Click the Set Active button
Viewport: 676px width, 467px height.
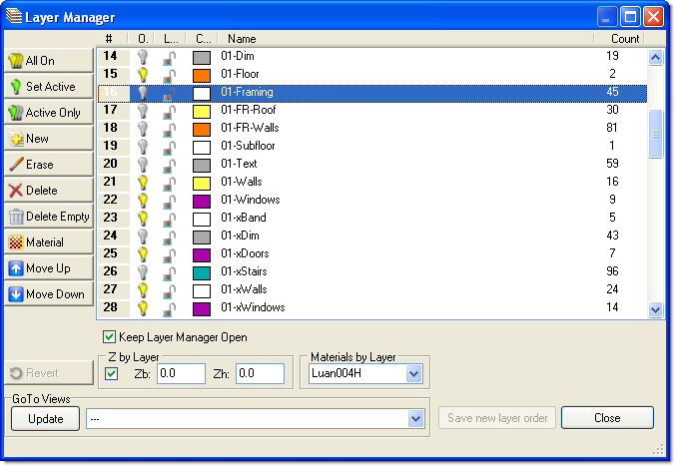point(48,87)
